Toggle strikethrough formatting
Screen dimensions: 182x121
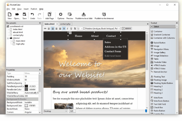pos(75,28)
